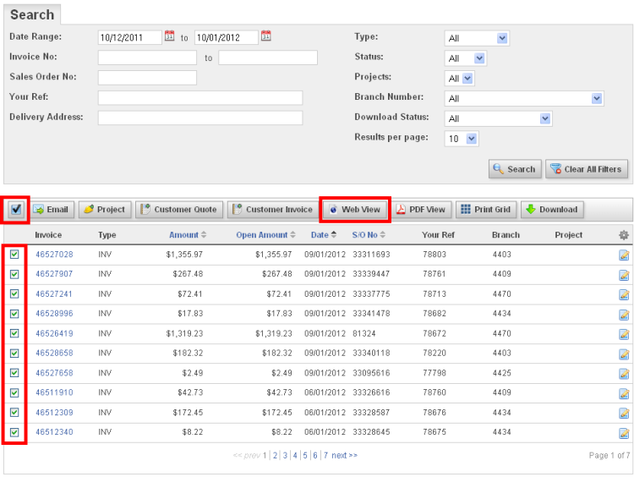Screen dimensions: 634x477
Task: Click the Delivery Address input field
Action: pyautogui.click(x=200, y=118)
